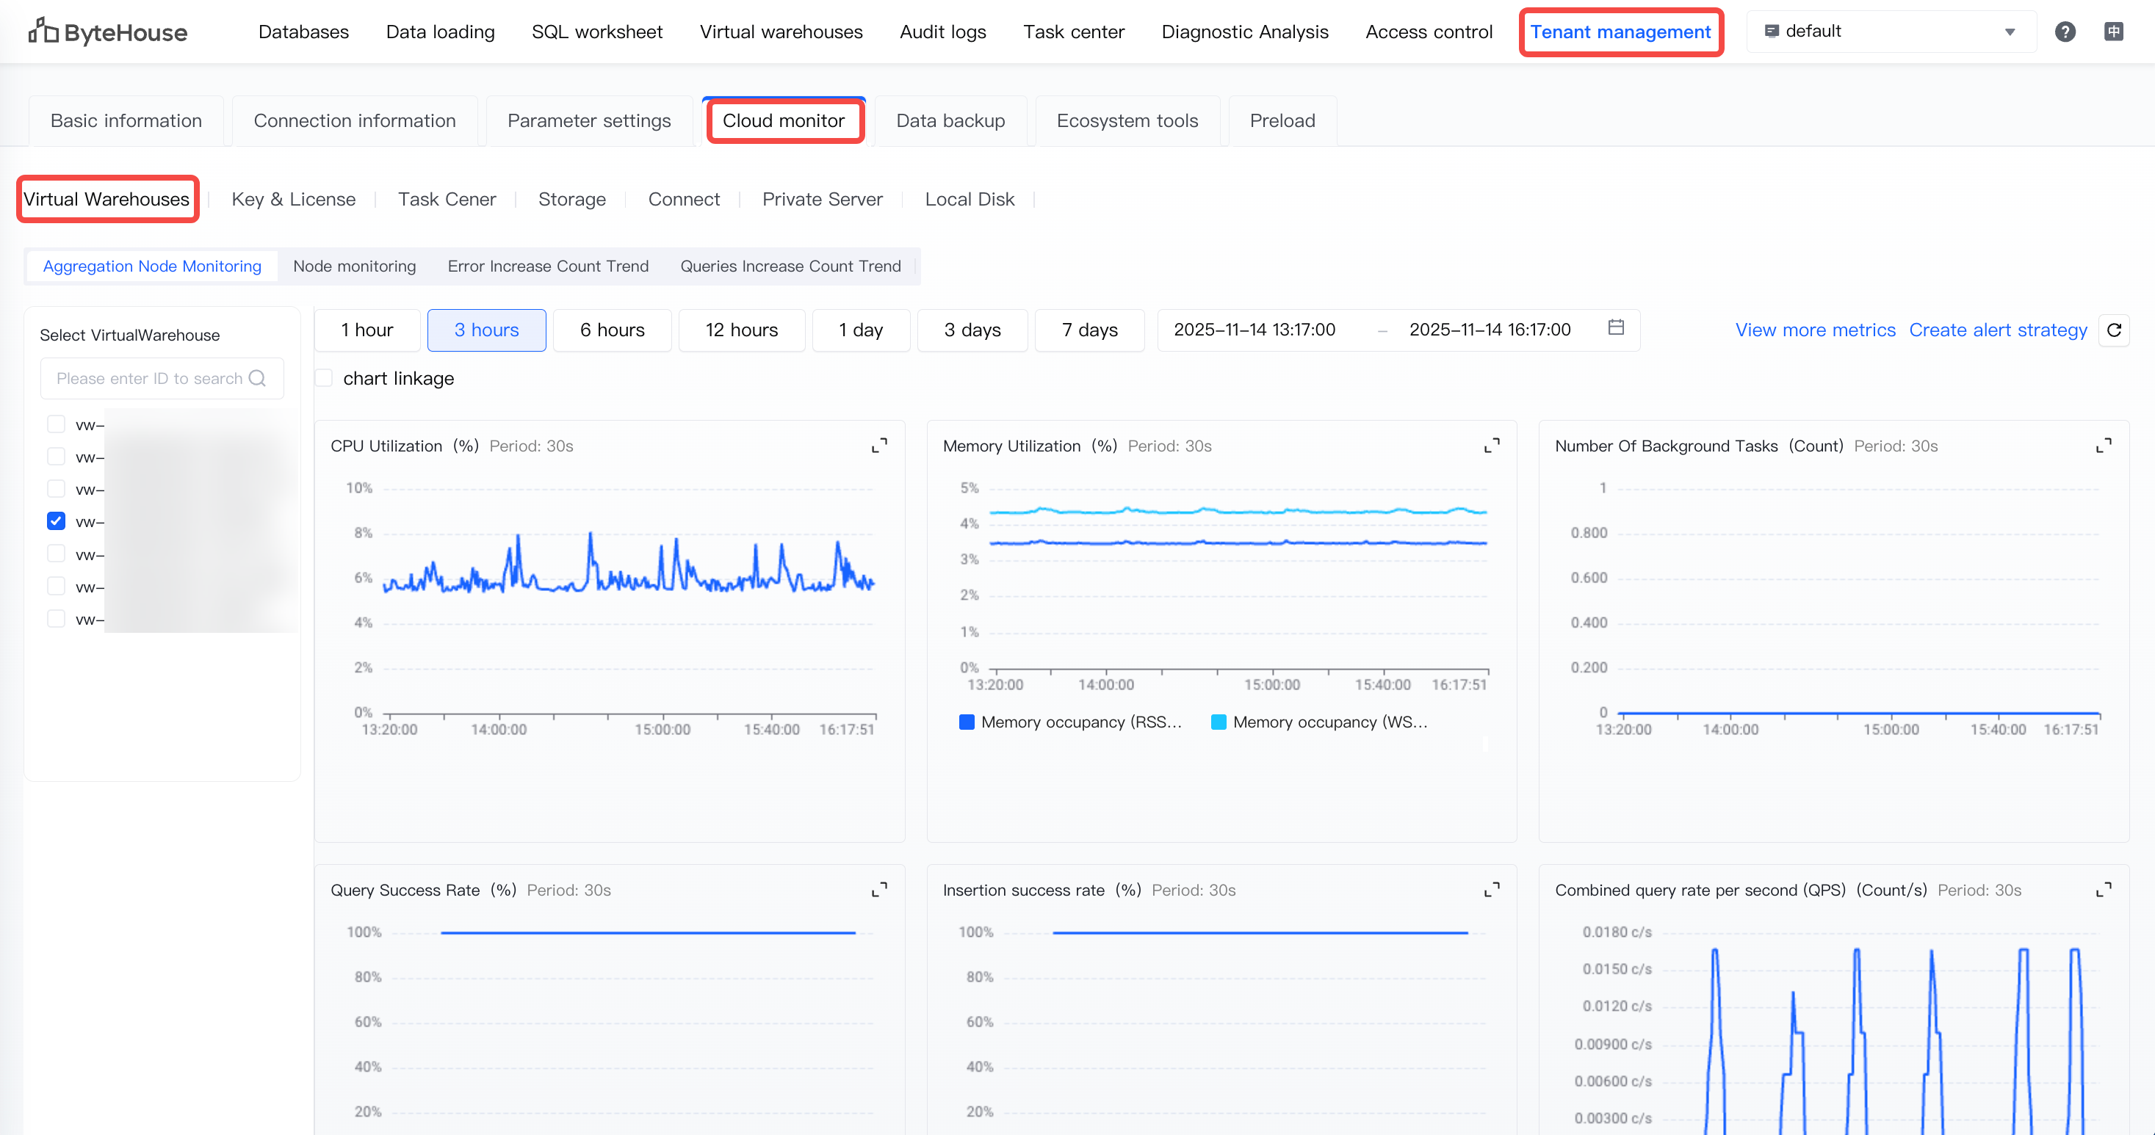Check the first vw- warehouse checkbox
Screen dimensions: 2155x1135
coord(56,424)
